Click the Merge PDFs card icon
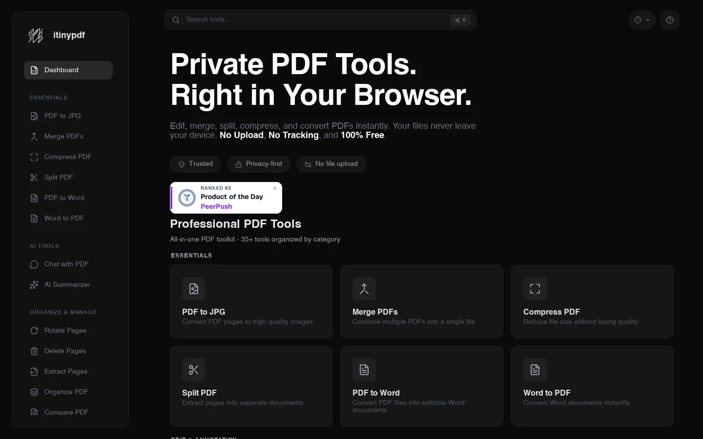Viewport: 703px width, 439px height. [364, 289]
